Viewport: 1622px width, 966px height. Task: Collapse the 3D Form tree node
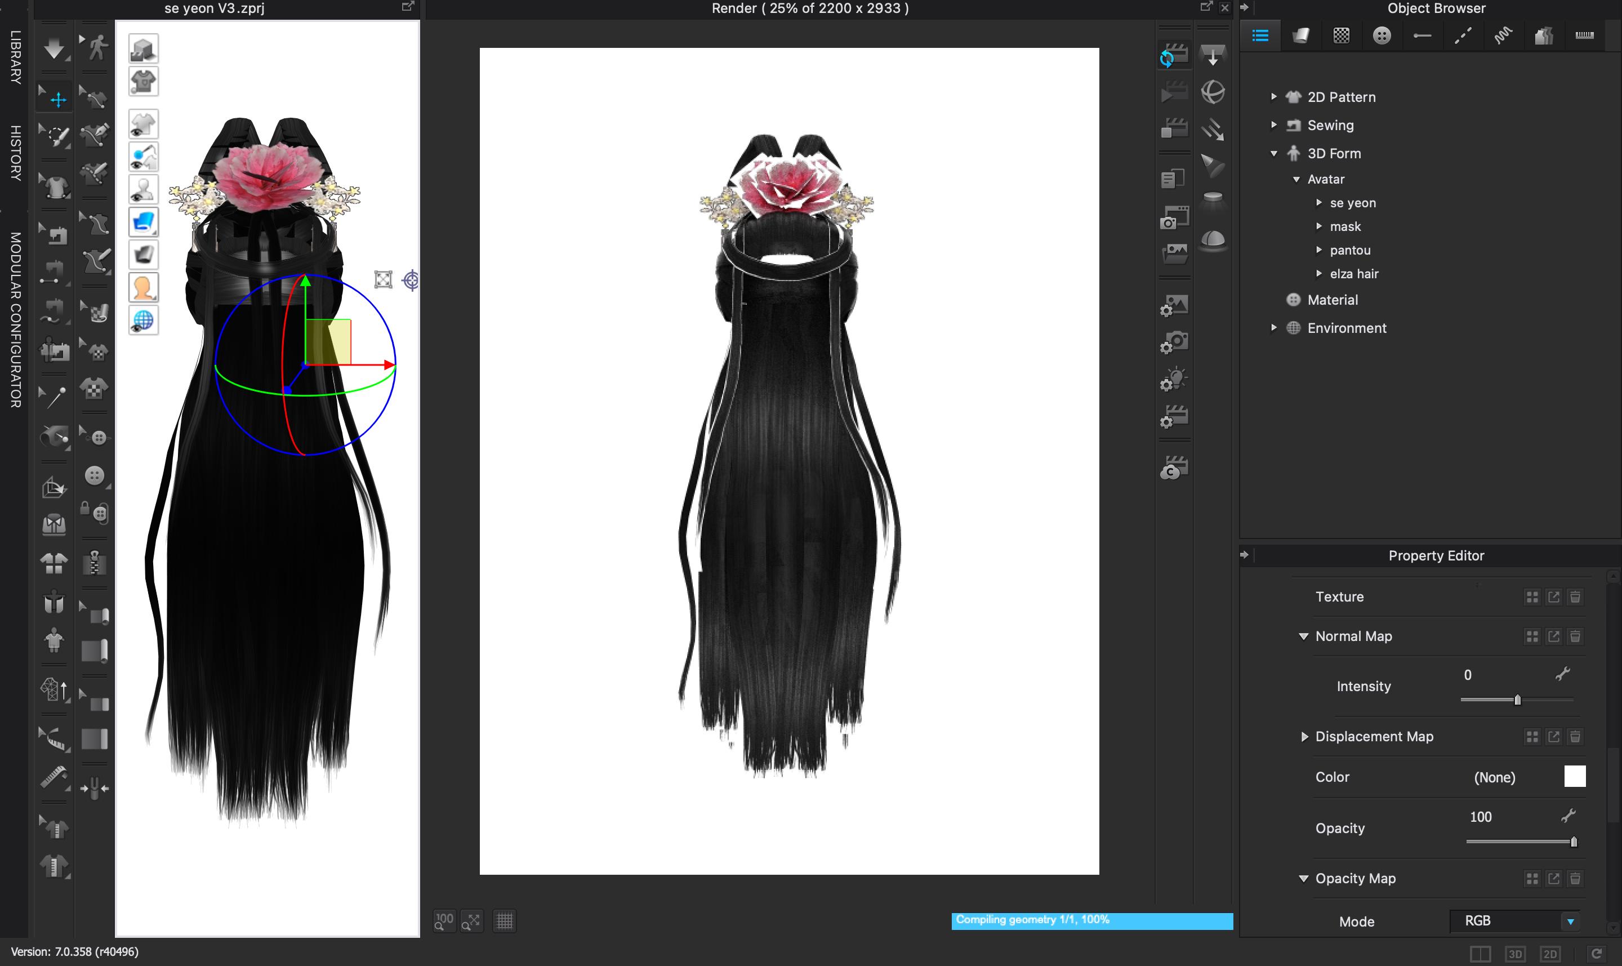(x=1274, y=153)
